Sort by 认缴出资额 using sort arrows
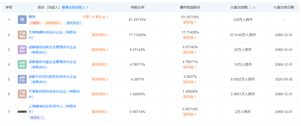301x126 pixels. point(254,7)
